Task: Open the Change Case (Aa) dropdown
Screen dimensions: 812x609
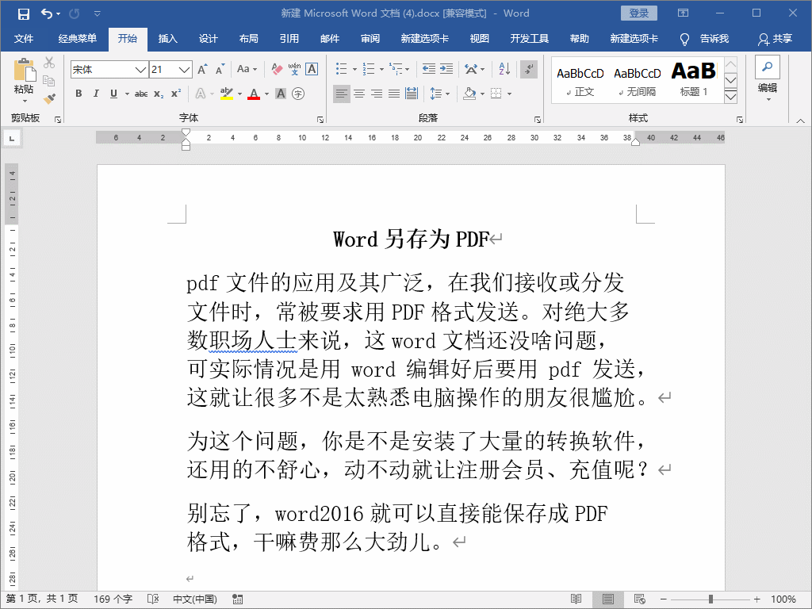Action: pyautogui.click(x=247, y=69)
